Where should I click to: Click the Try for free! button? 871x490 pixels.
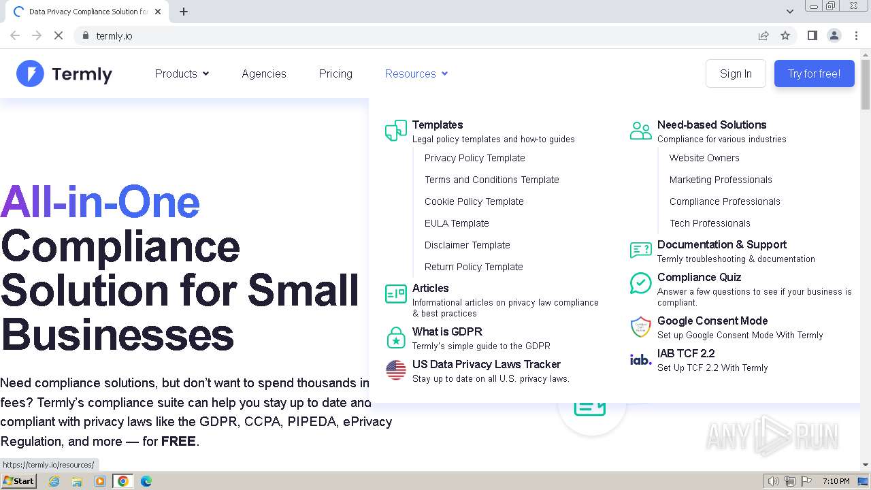coord(814,73)
